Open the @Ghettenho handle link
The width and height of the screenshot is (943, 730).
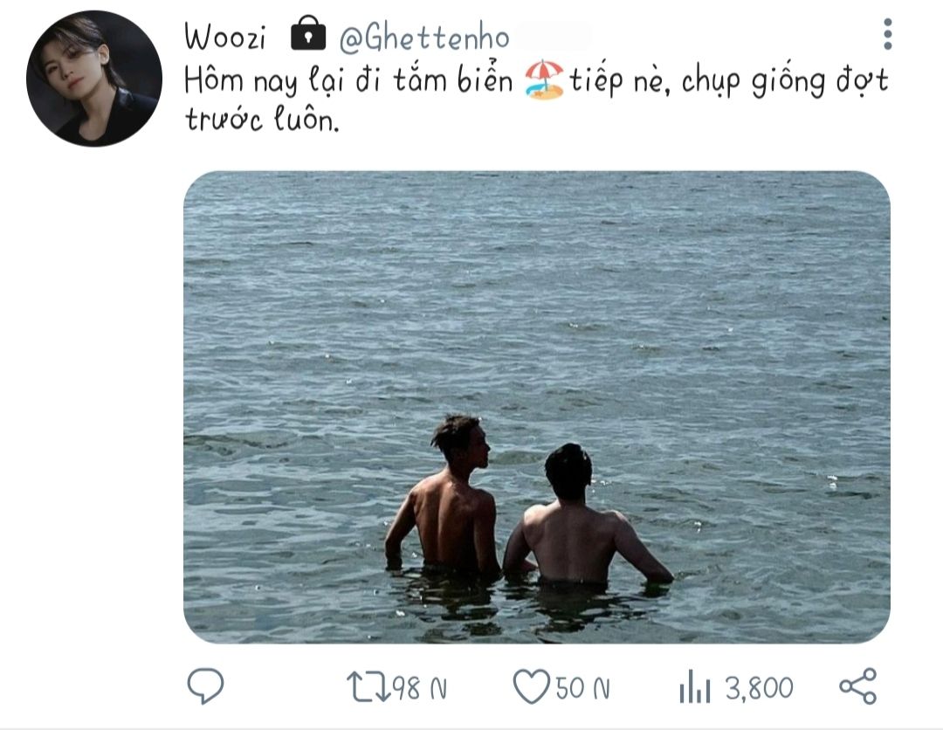point(423,38)
